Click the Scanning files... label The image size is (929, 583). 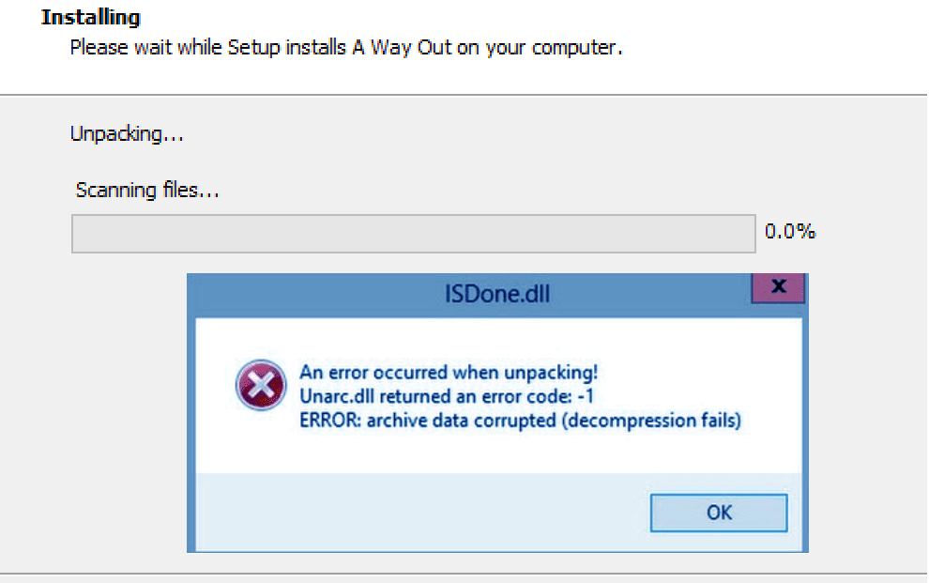(147, 191)
